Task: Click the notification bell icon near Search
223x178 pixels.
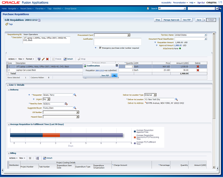Action: click(x=148, y=8)
